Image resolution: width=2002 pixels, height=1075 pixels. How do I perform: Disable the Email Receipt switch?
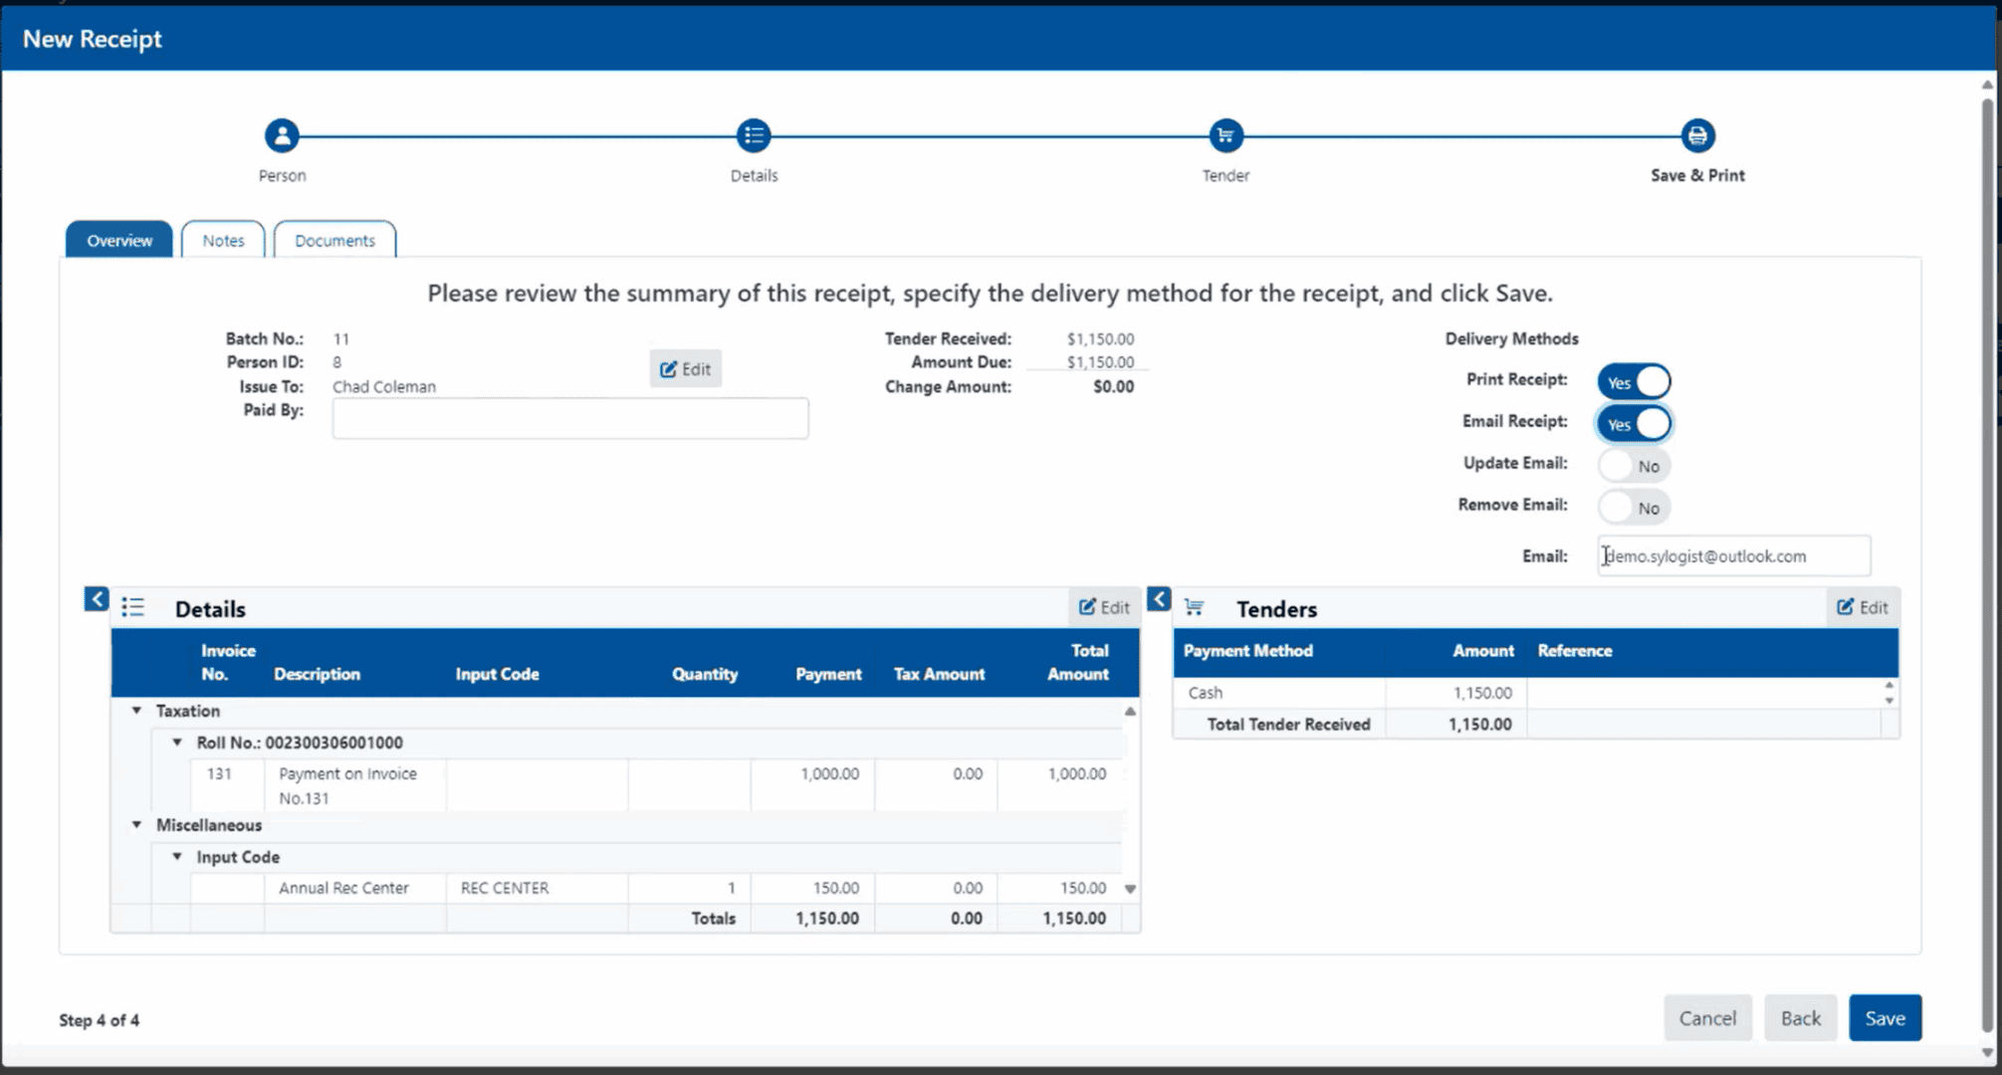[1634, 424]
